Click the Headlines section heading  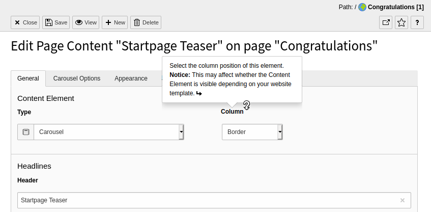(35, 166)
